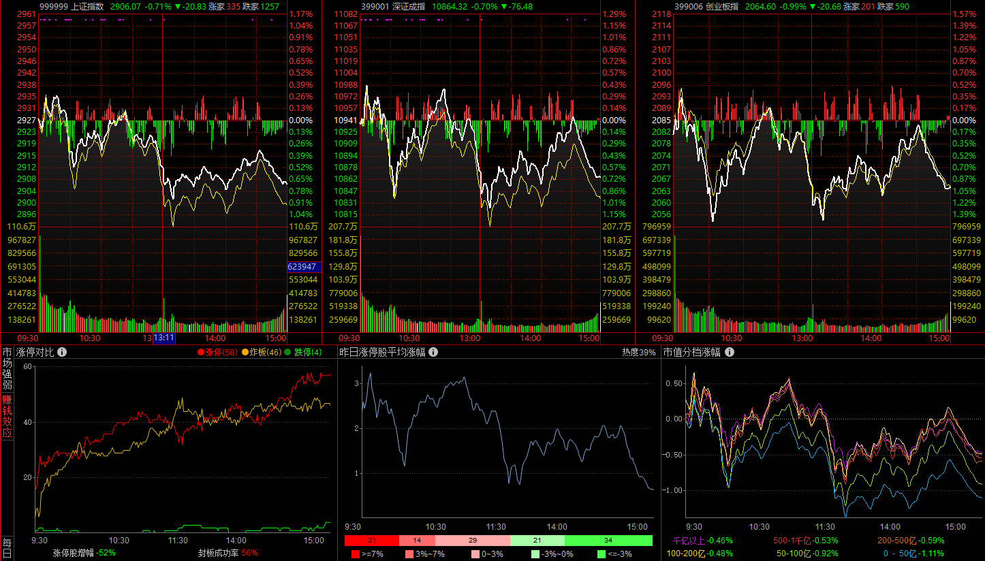Image resolution: width=985 pixels, height=561 pixels.
Task: Open info icon beside 昨日涨停股平均涨幅 title
Action: point(433,352)
